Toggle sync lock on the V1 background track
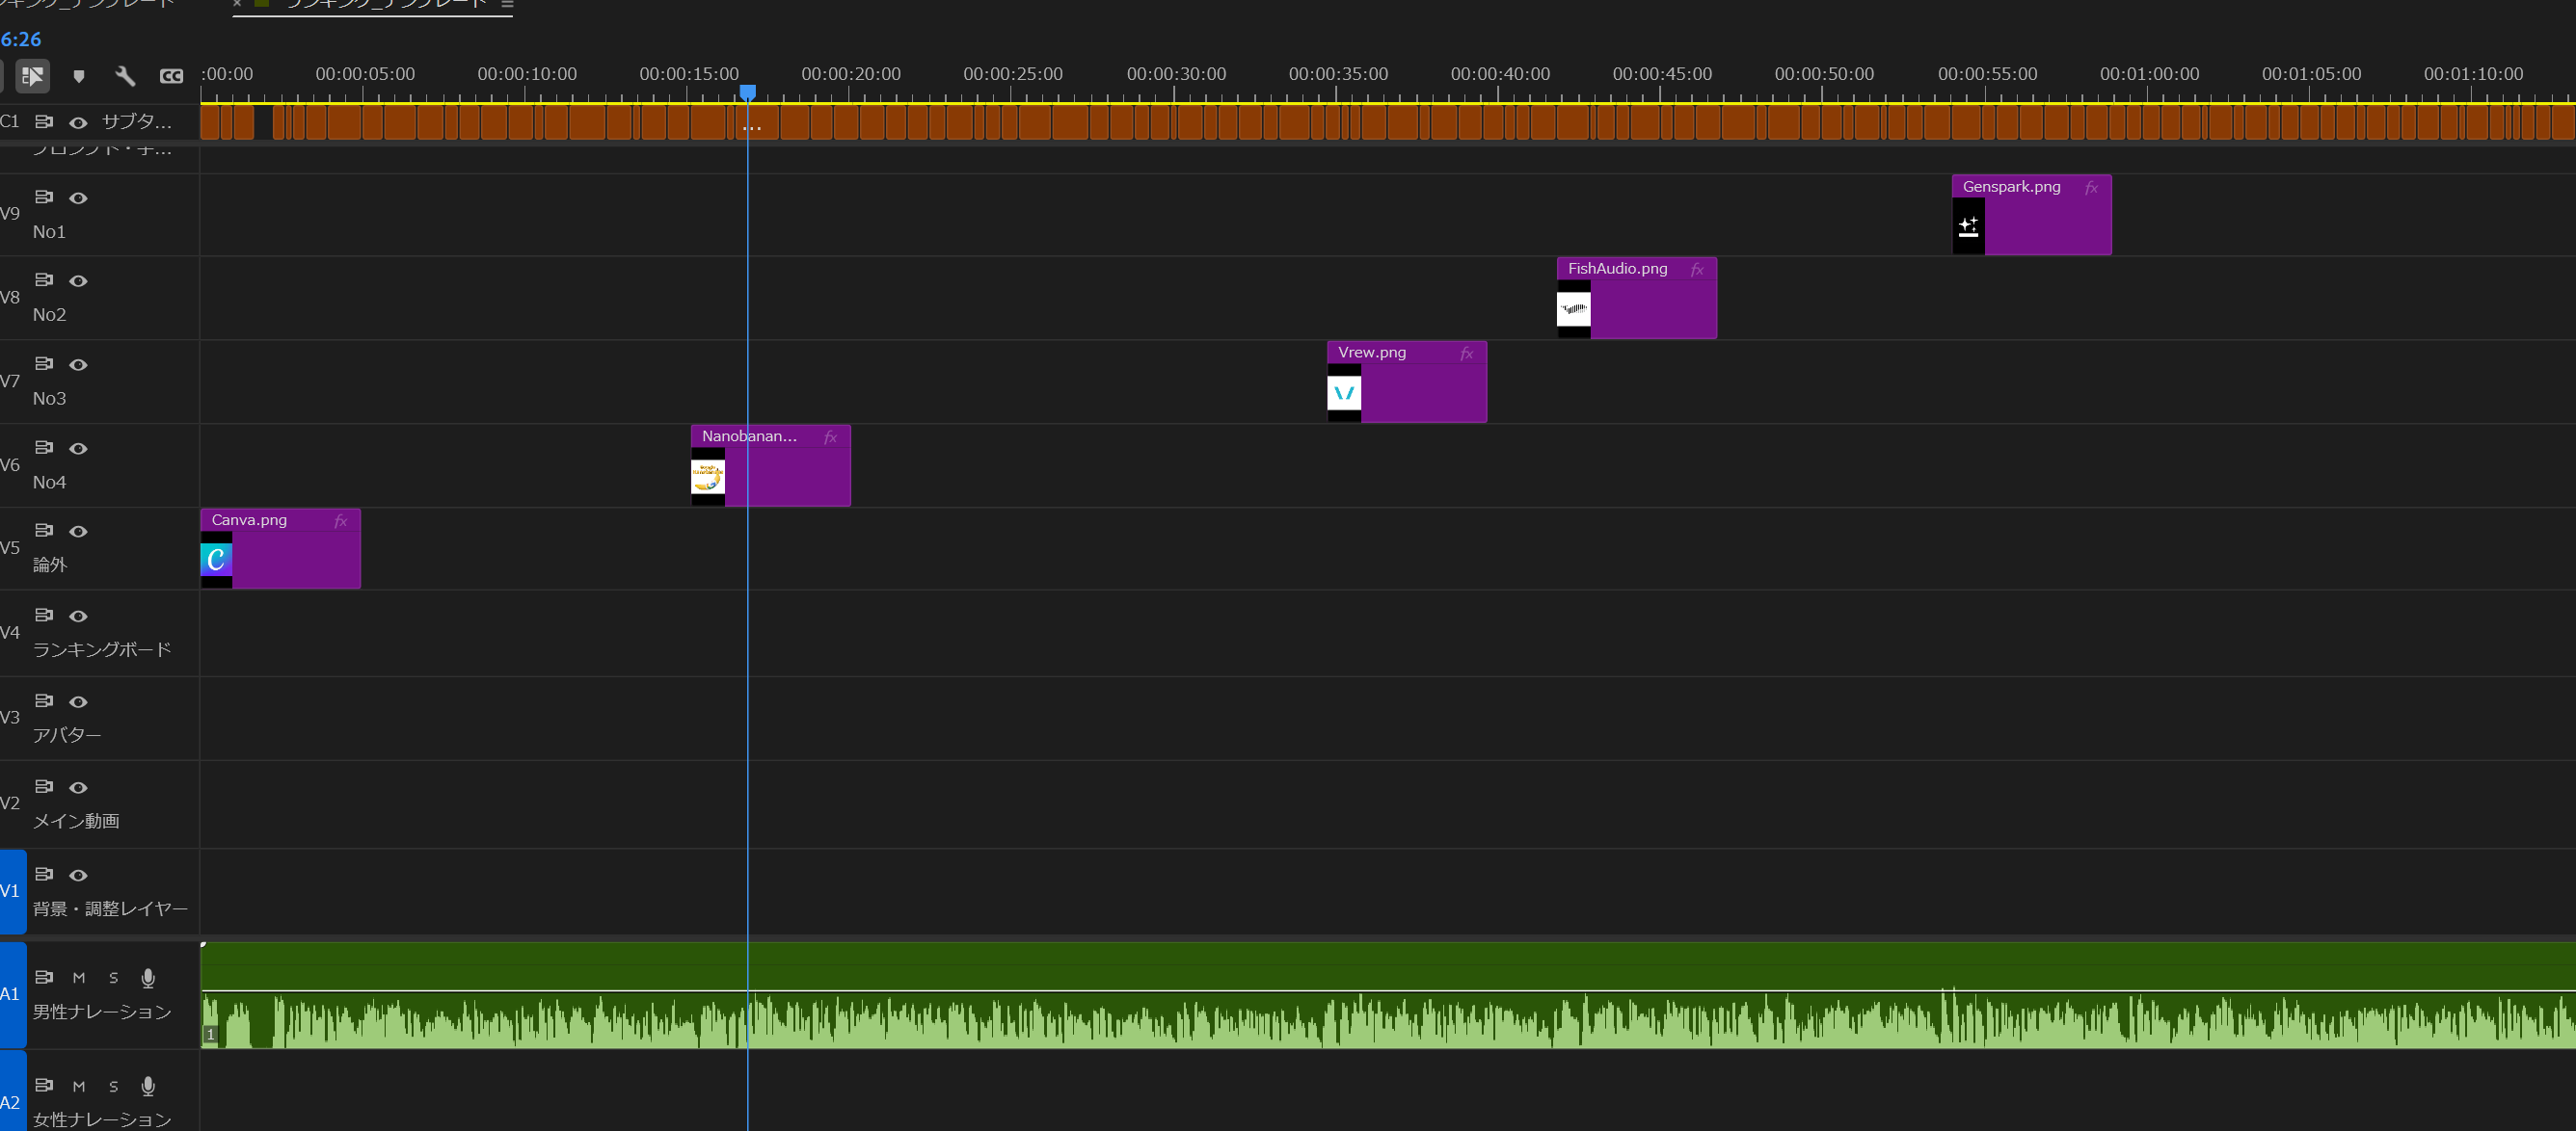Image resolution: width=2576 pixels, height=1131 pixels. pyautogui.click(x=44, y=874)
